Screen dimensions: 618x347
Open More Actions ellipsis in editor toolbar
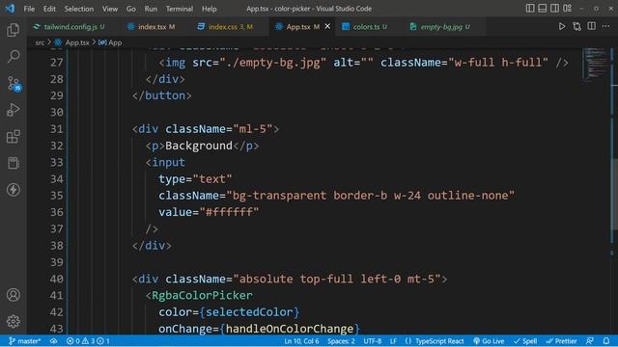pyautogui.click(x=605, y=26)
